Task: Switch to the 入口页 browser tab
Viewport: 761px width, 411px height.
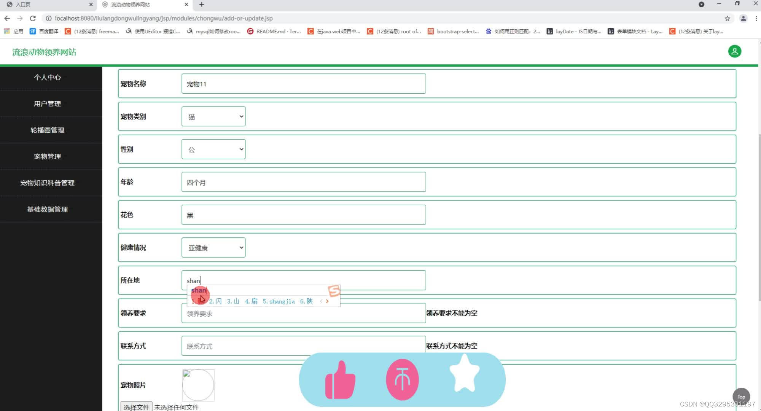Action: tap(48, 5)
